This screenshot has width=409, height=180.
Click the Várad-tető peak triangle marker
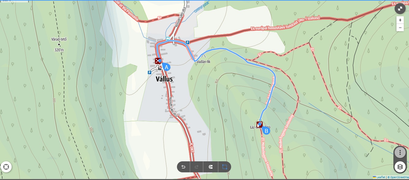(59, 45)
